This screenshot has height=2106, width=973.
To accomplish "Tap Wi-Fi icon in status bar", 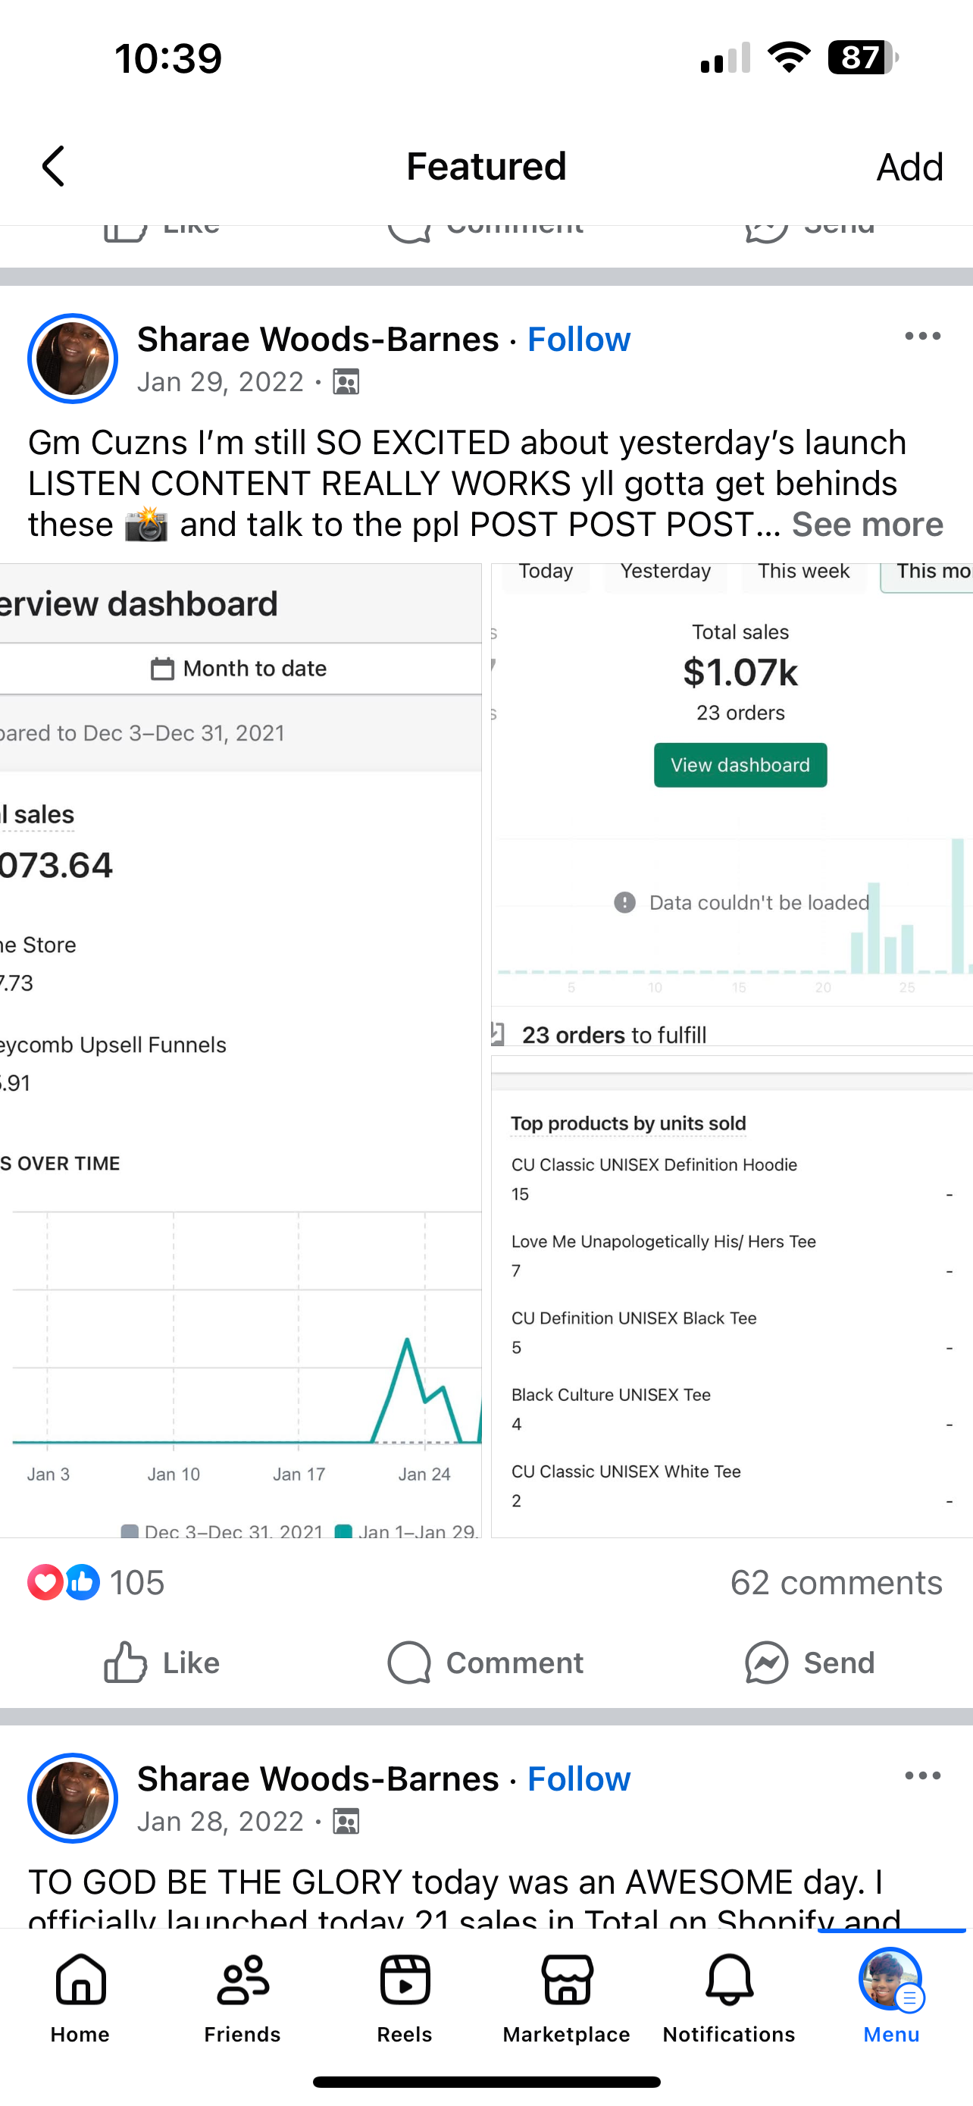I will click(788, 57).
